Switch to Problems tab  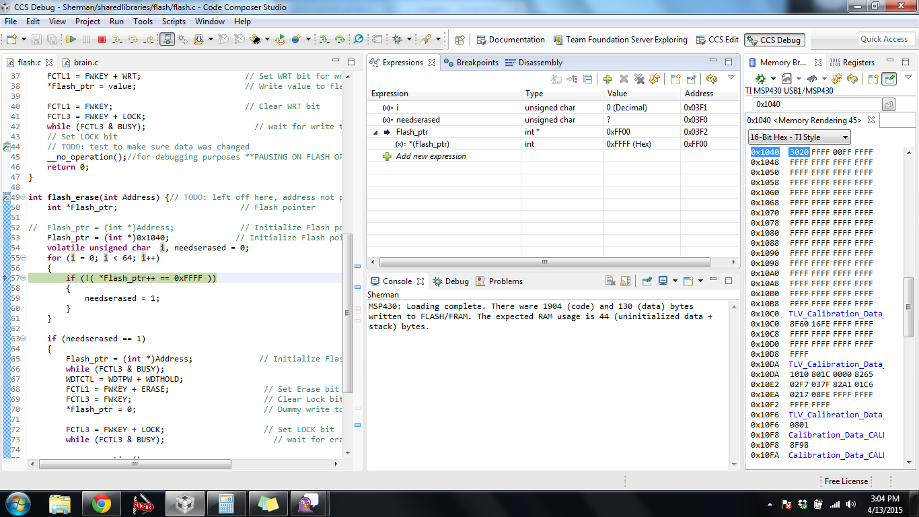click(x=499, y=281)
